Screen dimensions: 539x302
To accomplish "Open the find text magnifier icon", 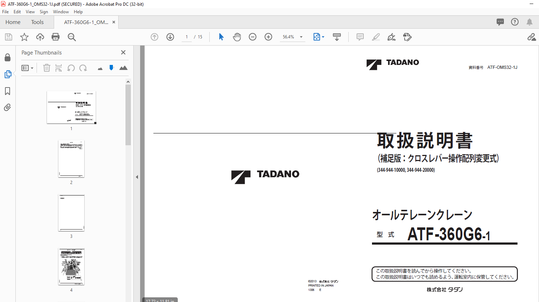I will click(72, 37).
